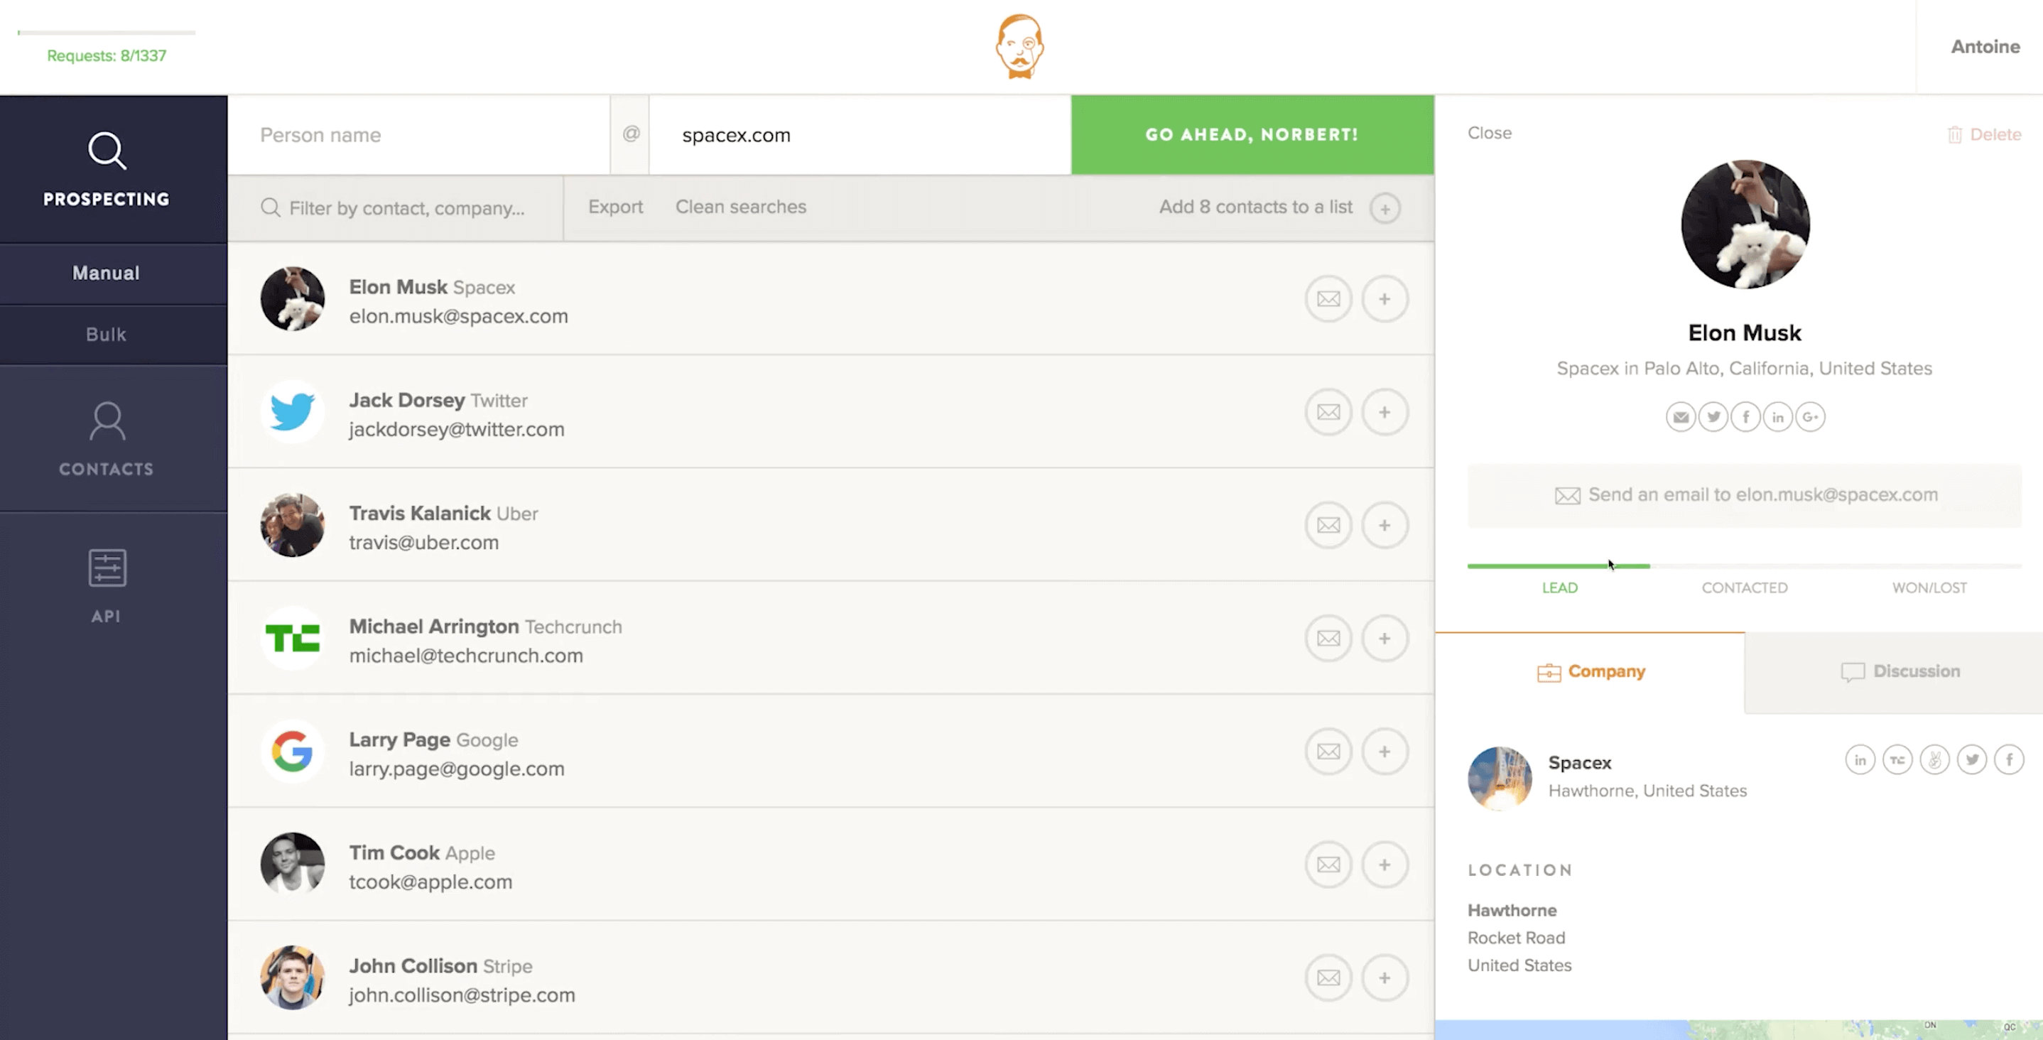Add Travis Kalanick to a list

1384,525
